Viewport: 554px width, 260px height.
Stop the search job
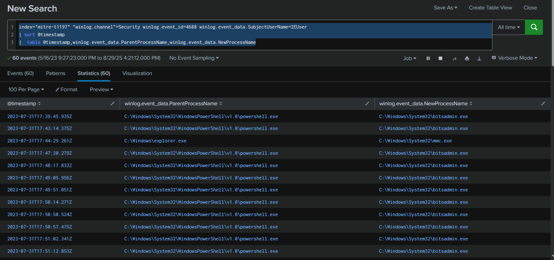(x=440, y=58)
